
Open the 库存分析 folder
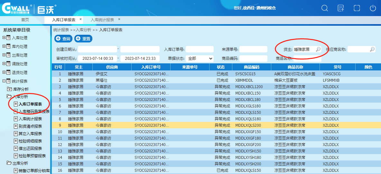tap(21, 89)
